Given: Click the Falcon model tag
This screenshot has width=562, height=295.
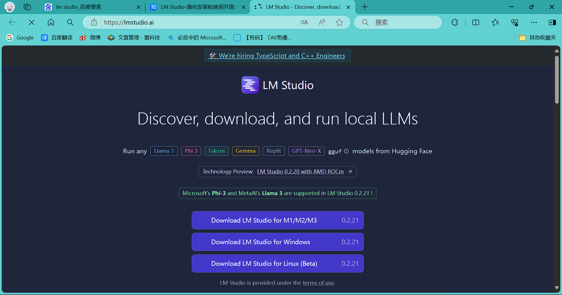Looking at the screenshot, I should (217, 151).
